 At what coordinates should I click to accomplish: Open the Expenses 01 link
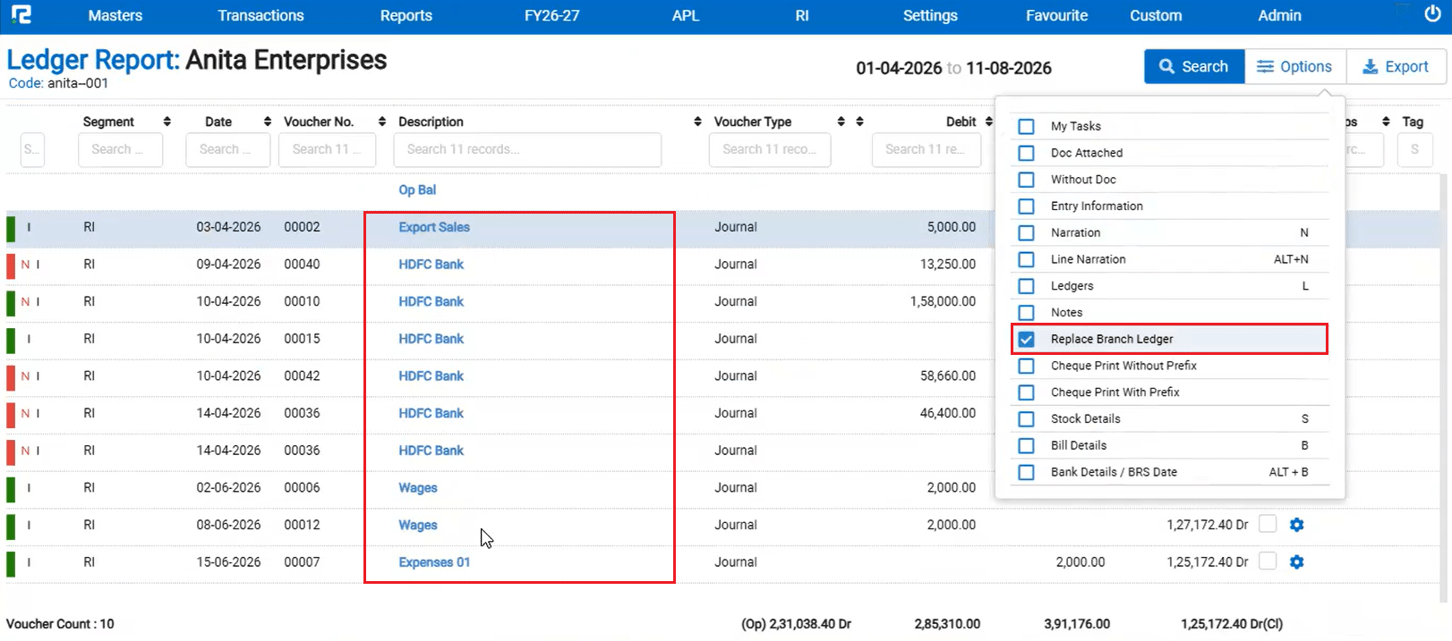click(x=434, y=562)
